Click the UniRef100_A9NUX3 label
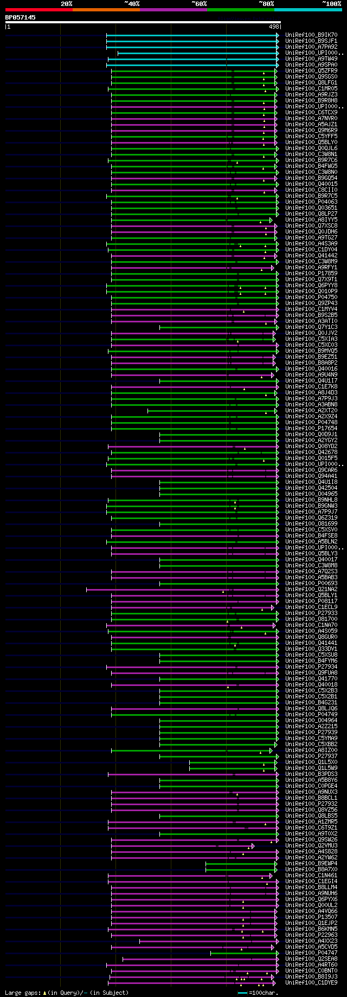The height and width of the screenshot is (997, 347). click(311, 792)
